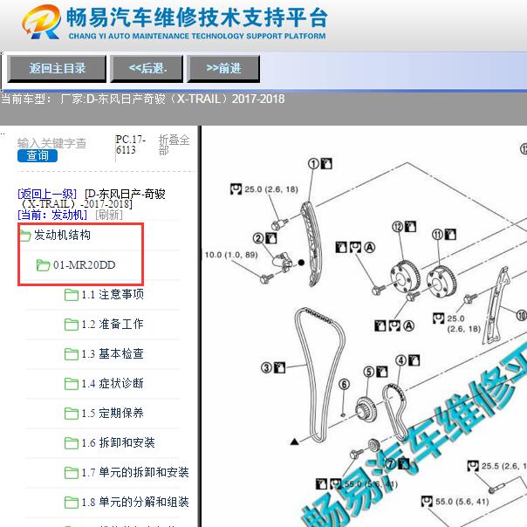Click the folder icon beside 1.6 拆卸和安装
The width and height of the screenshot is (527, 527).
click(x=71, y=443)
